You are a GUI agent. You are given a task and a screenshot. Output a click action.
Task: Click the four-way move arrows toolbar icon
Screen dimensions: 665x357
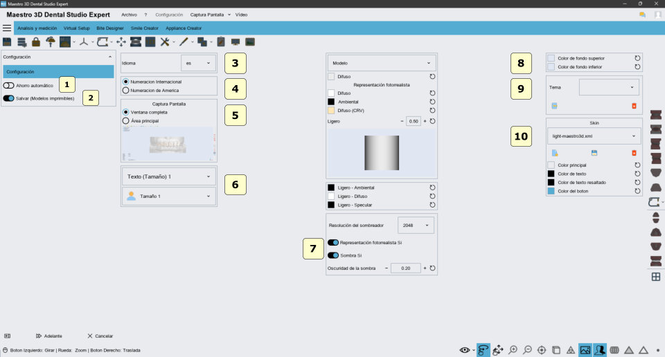click(121, 42)
